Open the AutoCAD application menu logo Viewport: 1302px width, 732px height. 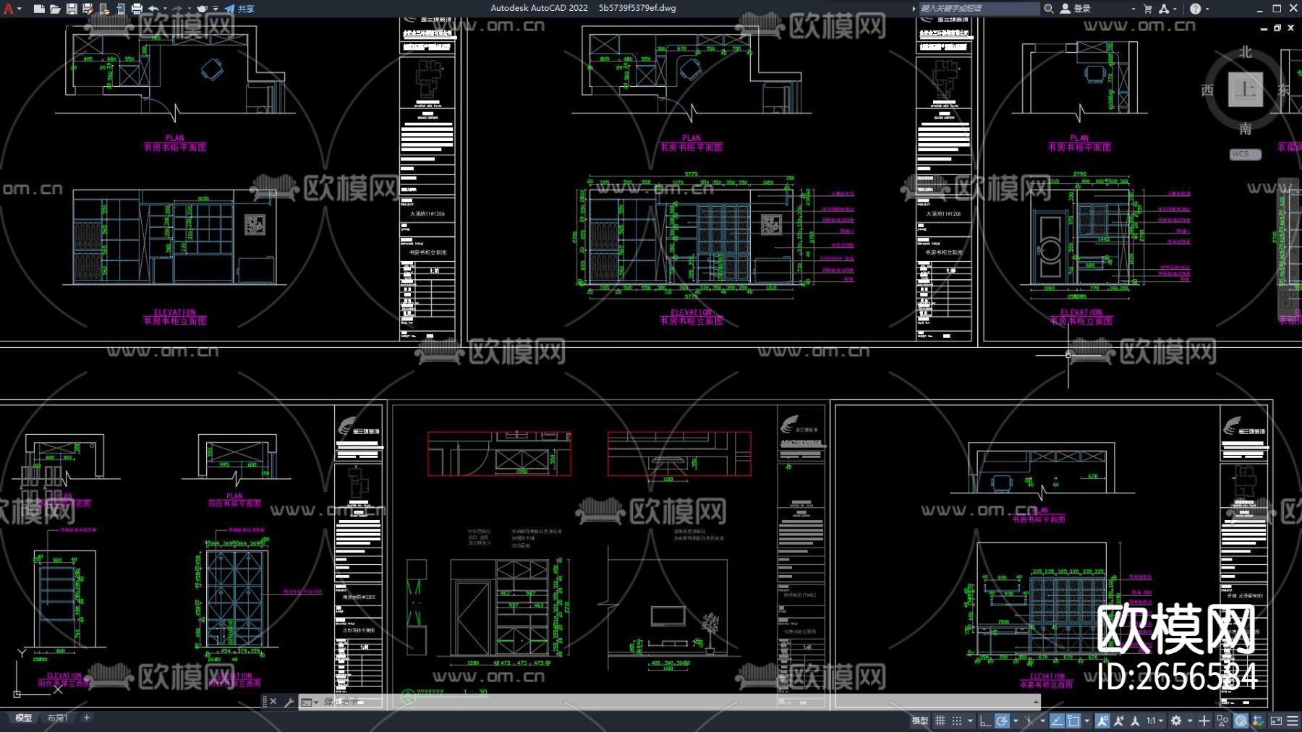pos(9,9)
